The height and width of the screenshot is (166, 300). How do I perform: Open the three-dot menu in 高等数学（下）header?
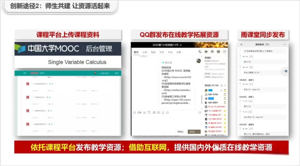click(285, 45)
